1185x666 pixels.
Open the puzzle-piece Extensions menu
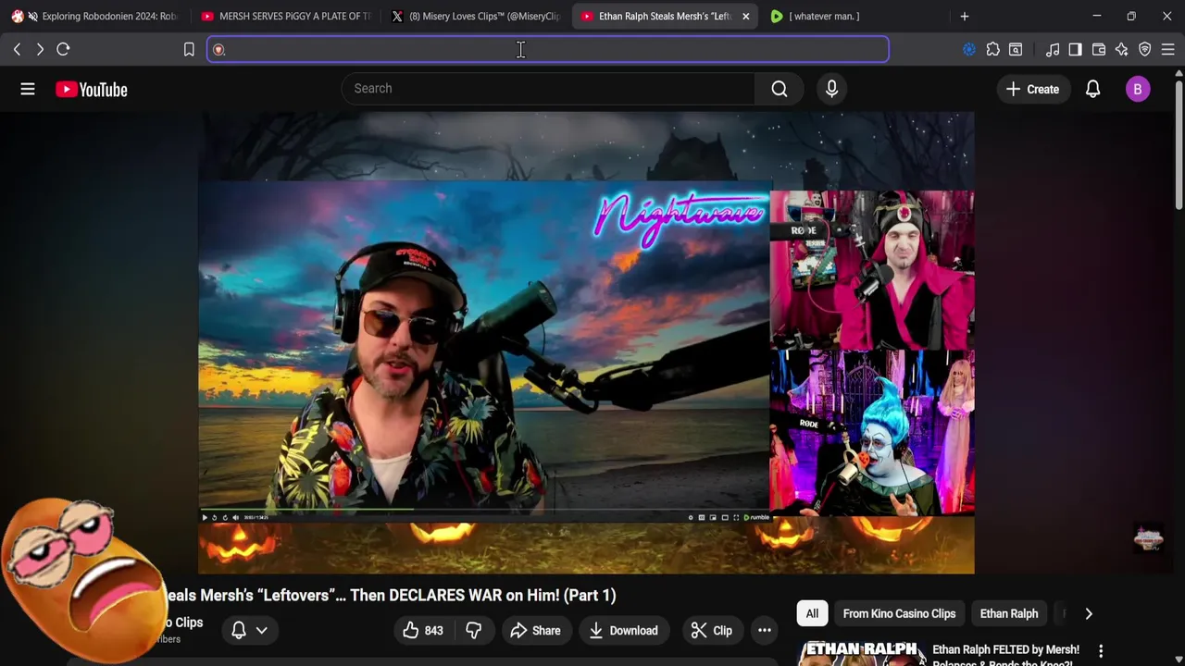pyautogui.click(x=992, y=50)
